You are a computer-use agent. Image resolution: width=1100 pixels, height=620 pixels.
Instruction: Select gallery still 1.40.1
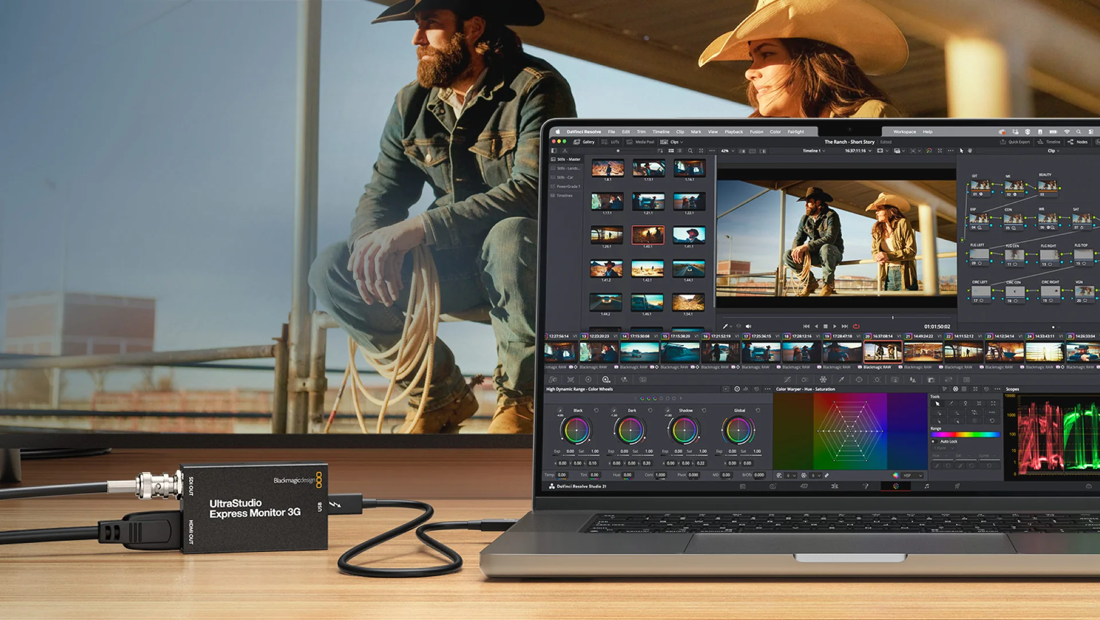pos(648,235)
